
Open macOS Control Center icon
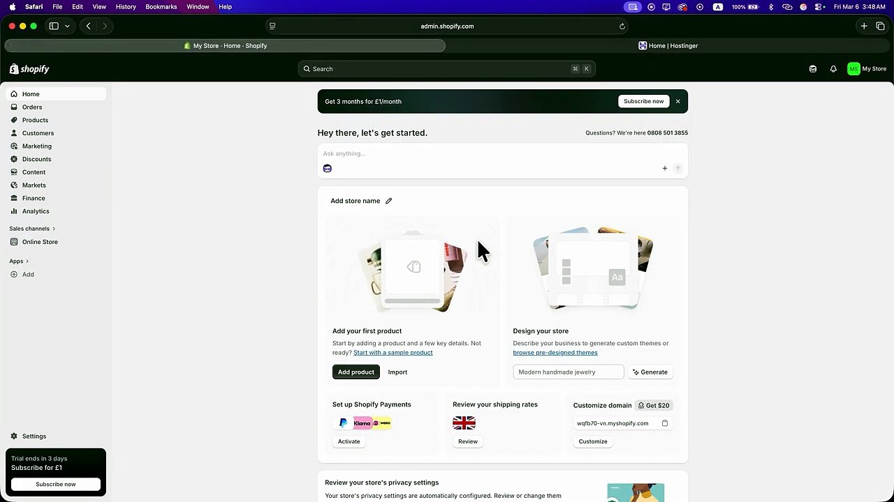[x=819, y=7]
